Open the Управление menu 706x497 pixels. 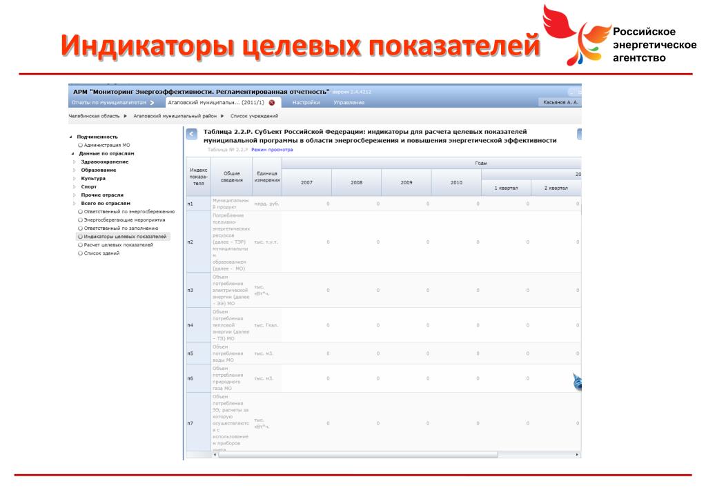tap(349, 103)
